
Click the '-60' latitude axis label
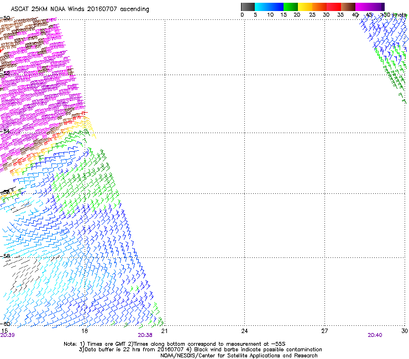(5, 324)
